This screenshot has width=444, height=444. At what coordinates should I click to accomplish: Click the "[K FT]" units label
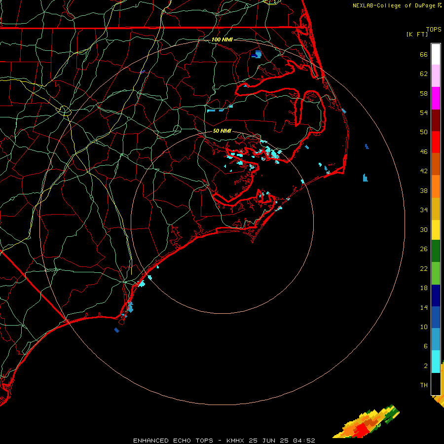pyautogui.click(x=417, y=34)
